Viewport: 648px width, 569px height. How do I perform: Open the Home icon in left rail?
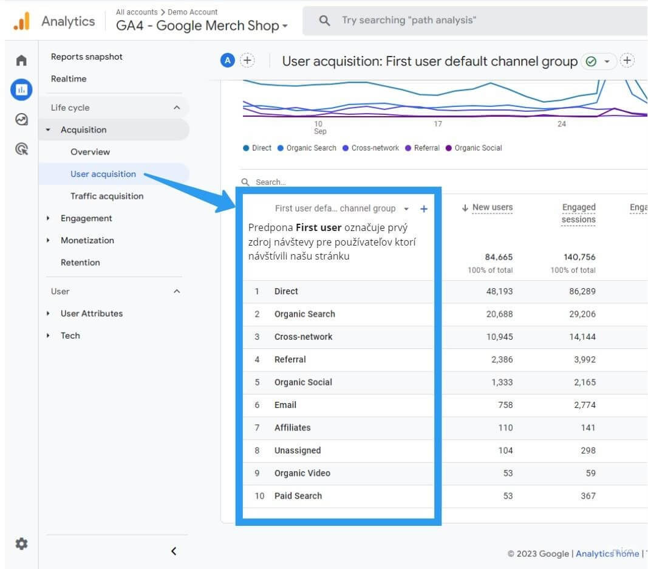21,60
